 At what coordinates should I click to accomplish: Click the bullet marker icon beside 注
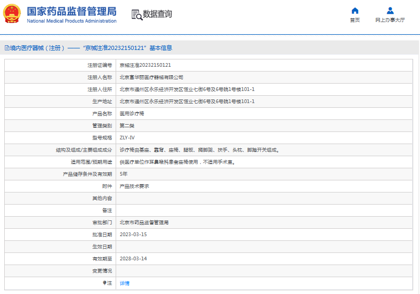click(x=105, y=283)
